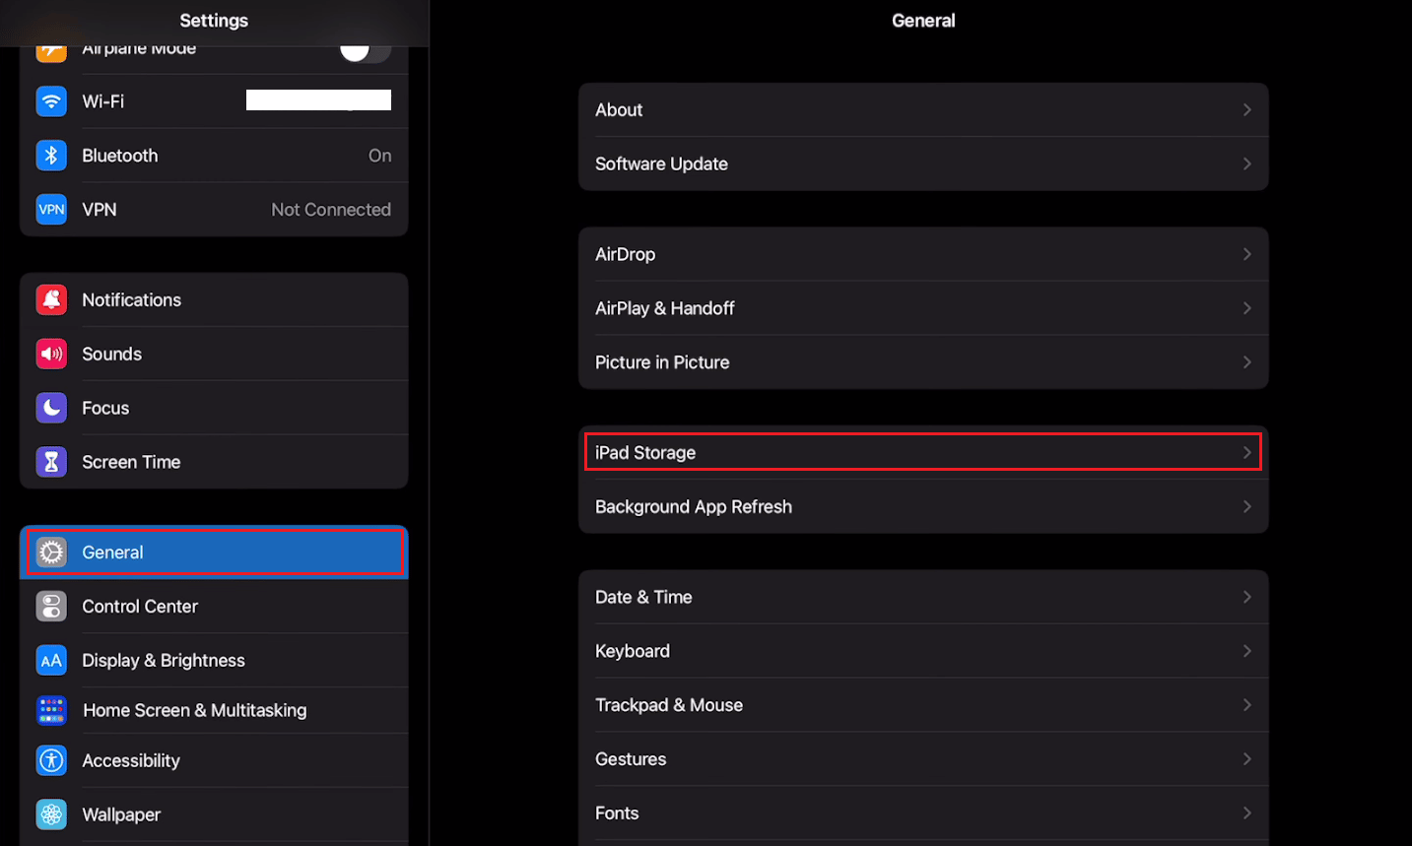
Task: Tap the Date & Time chevron
Action: pos(1246,597)
